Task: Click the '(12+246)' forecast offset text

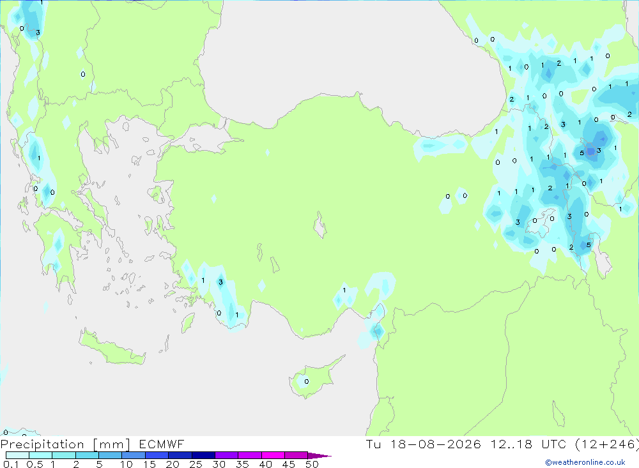Action: tap(607, 444)
